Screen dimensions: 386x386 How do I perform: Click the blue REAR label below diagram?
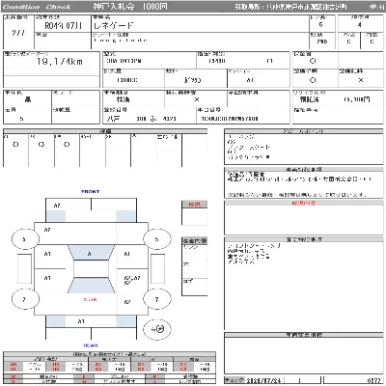pyautogui.click(x=91, y=345)
